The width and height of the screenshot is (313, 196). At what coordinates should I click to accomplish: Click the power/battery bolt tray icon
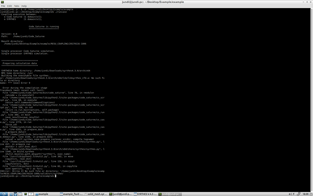pos(293,194)
